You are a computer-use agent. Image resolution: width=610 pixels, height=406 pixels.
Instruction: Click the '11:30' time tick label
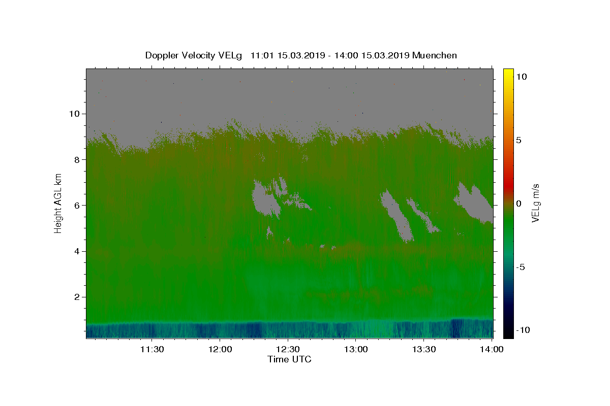(x=151, y=349)
